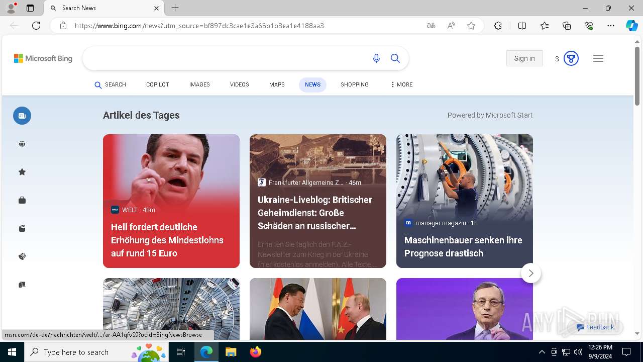This screenshot has height=362, width=643.
Task: Open Browser essentials heart icon
Action: [589, 26]
